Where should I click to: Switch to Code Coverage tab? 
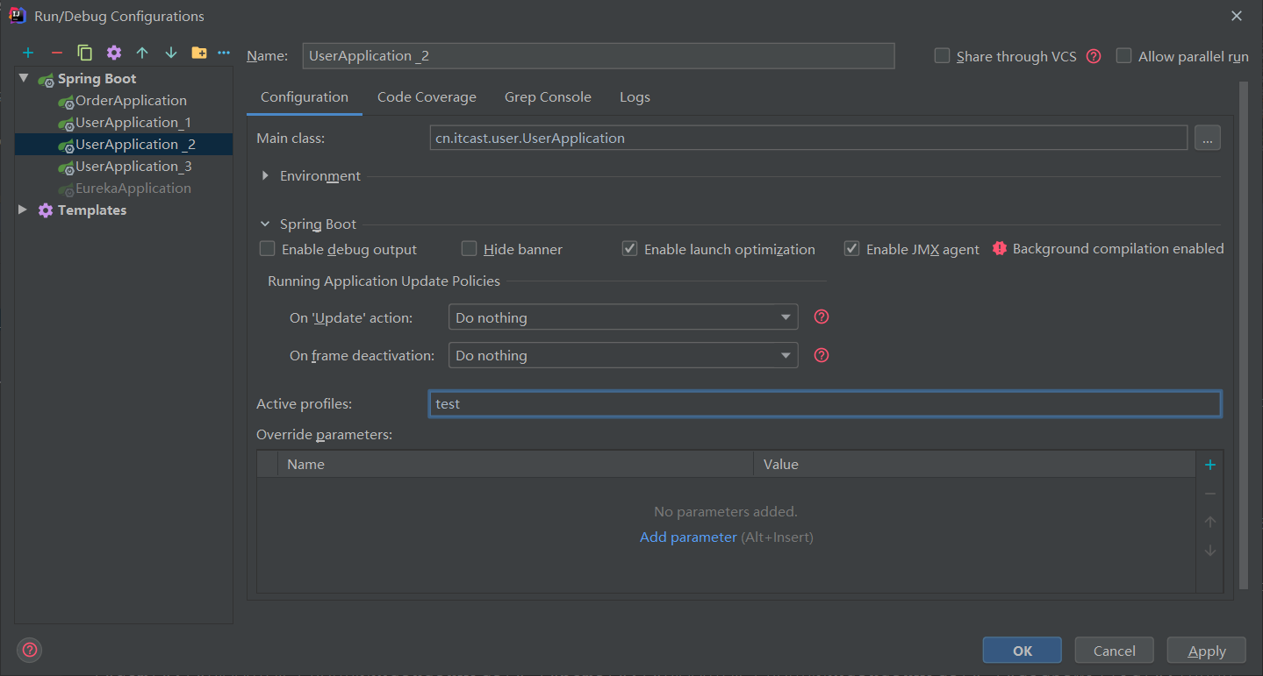(427, 97)
